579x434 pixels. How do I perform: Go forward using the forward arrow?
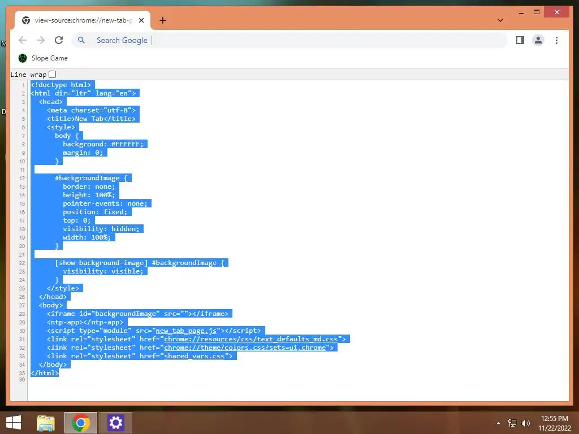(41, 40)
